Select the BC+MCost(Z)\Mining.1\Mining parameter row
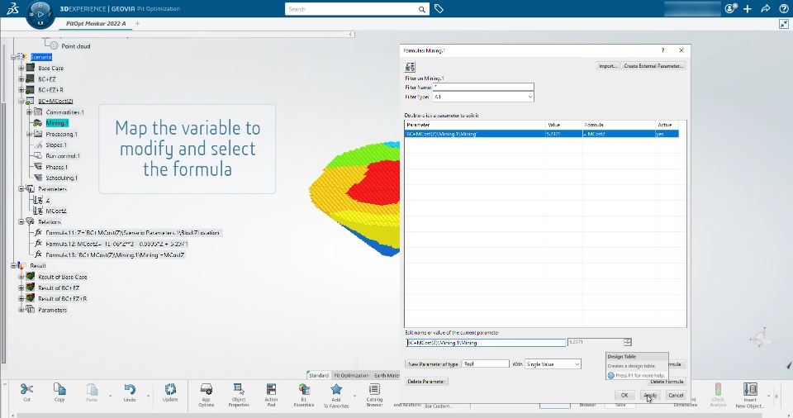This screenshot has width=793, height=418. [542, 134]
